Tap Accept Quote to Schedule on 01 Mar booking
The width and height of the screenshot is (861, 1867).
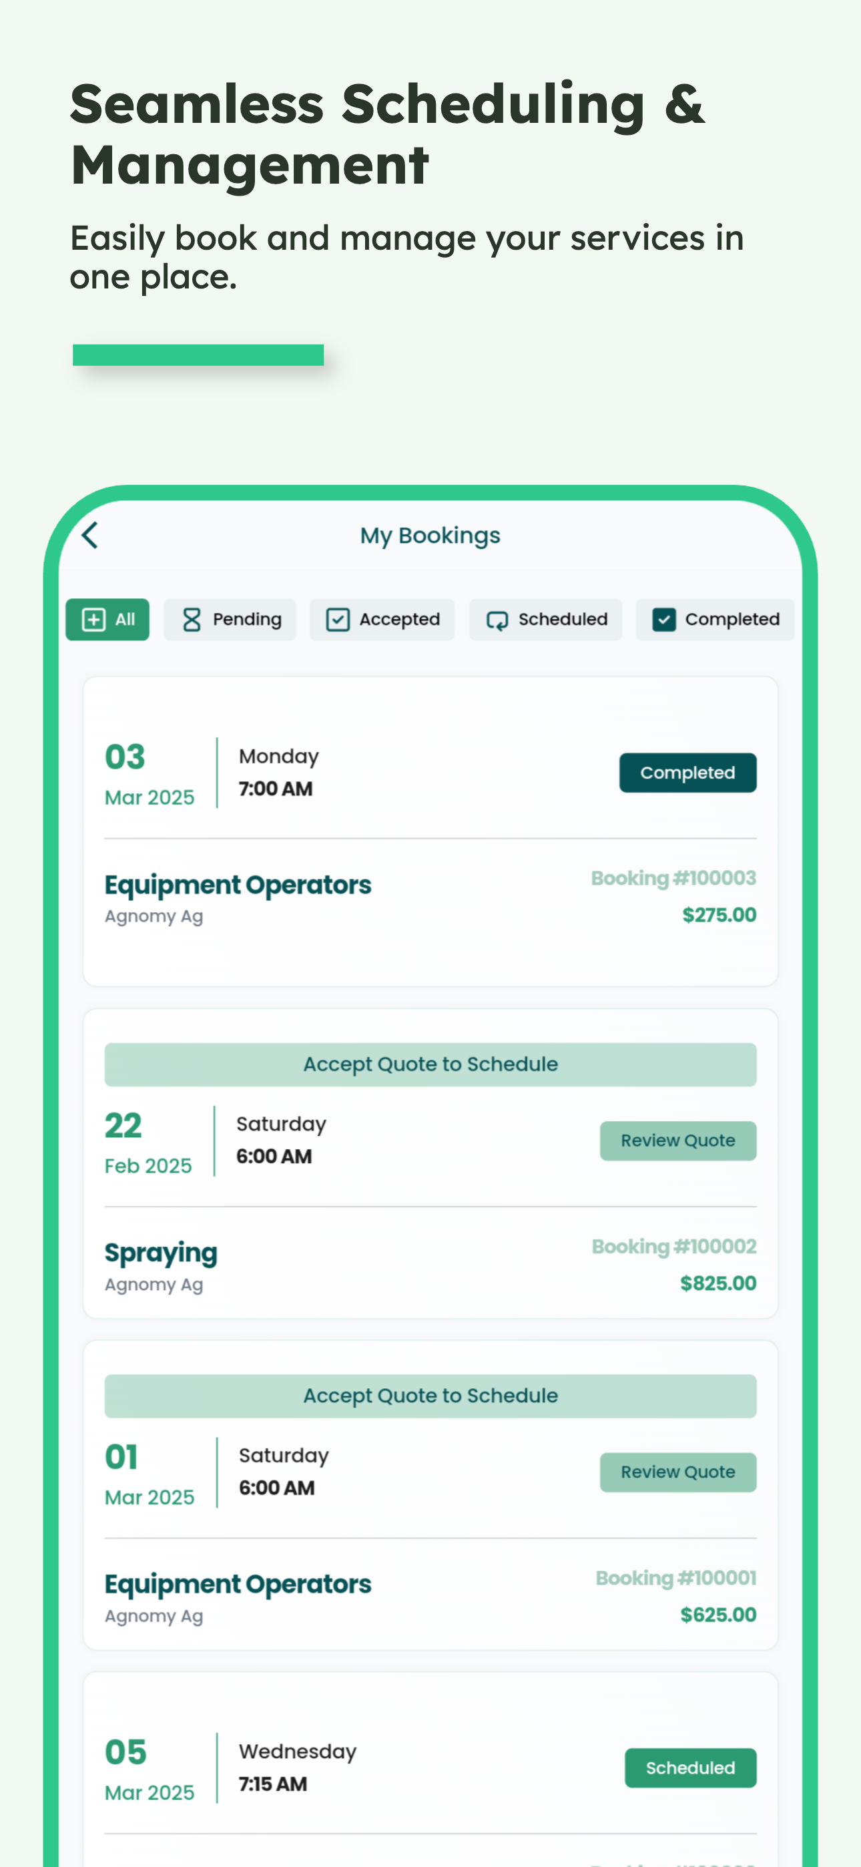(x=431, y=1395)
